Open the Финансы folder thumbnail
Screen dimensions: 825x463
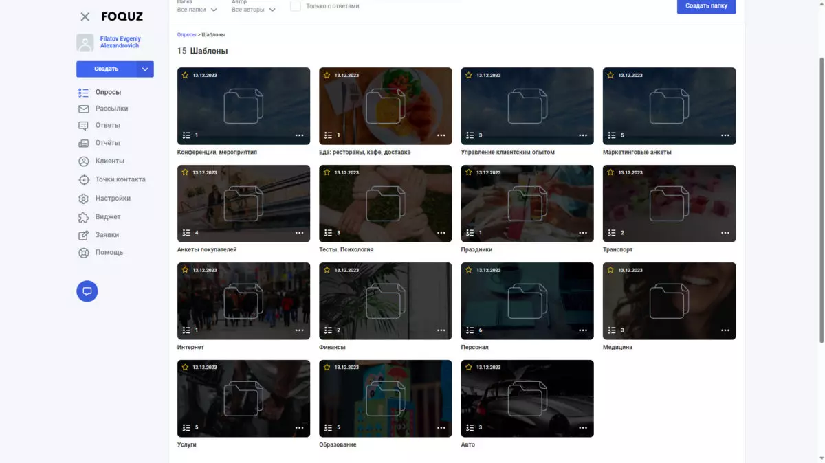(385, 301)
